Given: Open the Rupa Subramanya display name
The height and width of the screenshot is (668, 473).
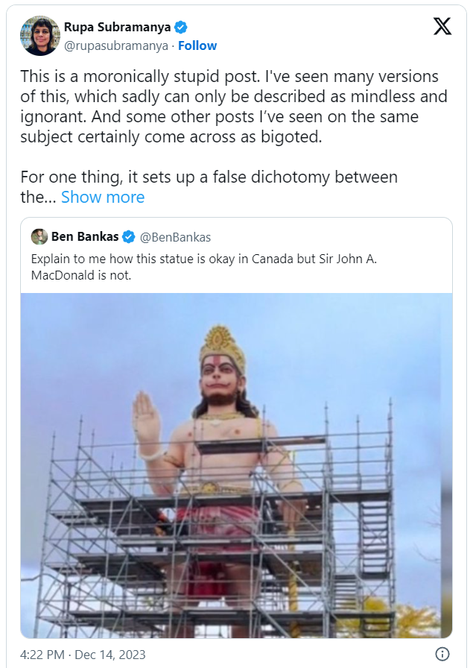Looking at the screenshot, I should tap(118, 28).
